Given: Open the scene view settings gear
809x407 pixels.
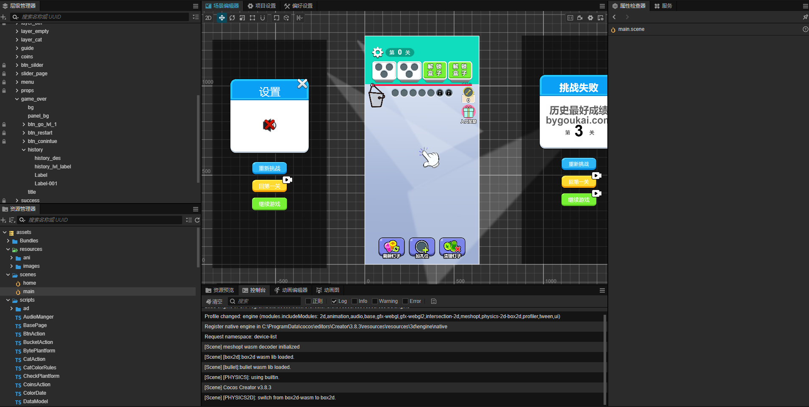Looking at the screenshot, I should click(x=590, y=18).
